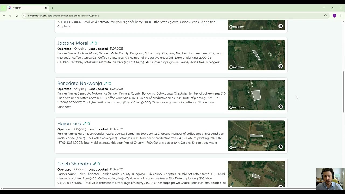345x194 pixels.
Task: Delete the Haron Kiso plot entry
Action: [x=89, y=124]
